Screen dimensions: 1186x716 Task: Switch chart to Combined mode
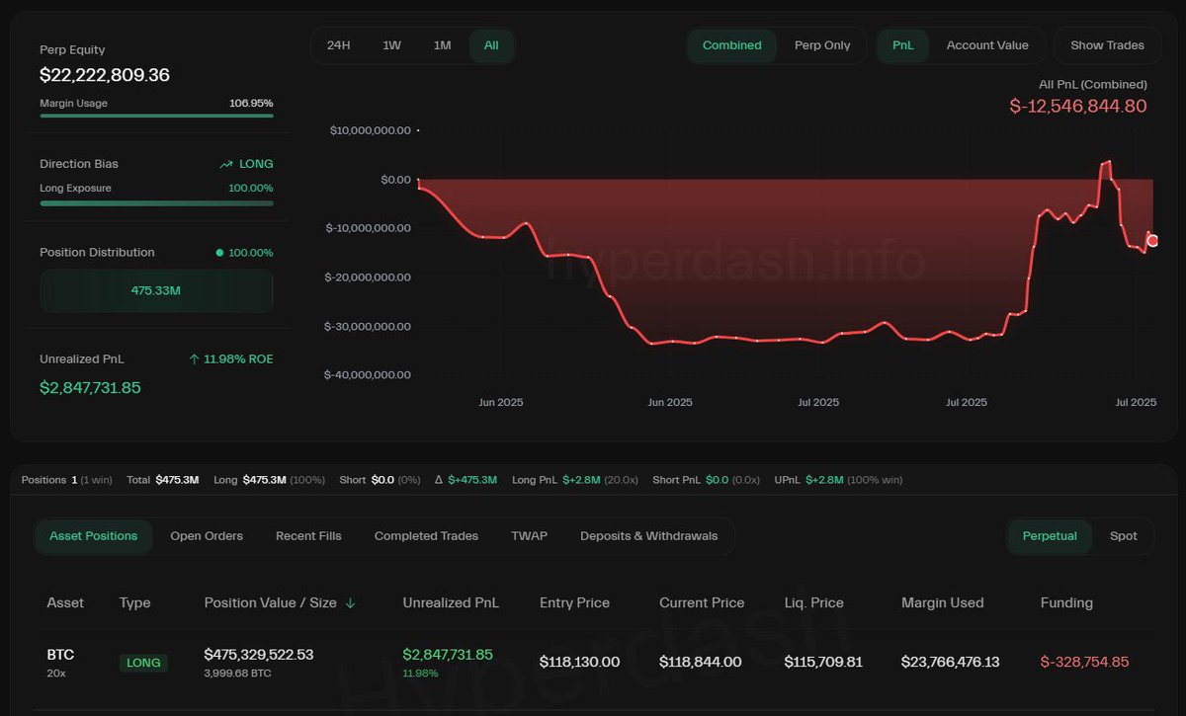(x=732, y=45)
